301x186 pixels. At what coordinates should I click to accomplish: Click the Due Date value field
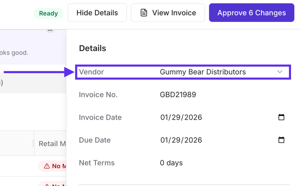click(x=181, y=140)
